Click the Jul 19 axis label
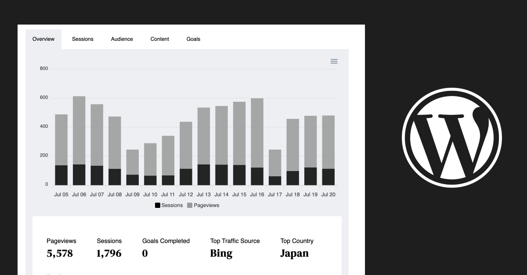Image resolution: width=527 pixels, height=275 pixels. tap(310, 195)
